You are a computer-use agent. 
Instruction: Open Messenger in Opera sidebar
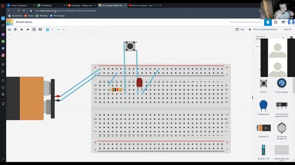click(x=3, y=35)
